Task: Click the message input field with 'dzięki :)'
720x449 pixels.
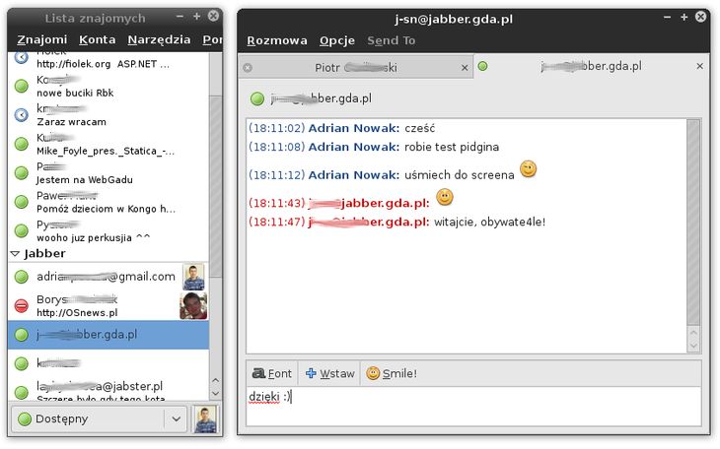Action: 473,406
